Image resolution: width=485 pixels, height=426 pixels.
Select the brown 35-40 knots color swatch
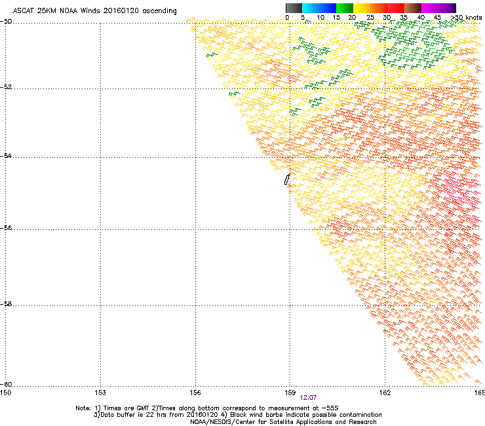pyautogui.click(x=413, y=8)
